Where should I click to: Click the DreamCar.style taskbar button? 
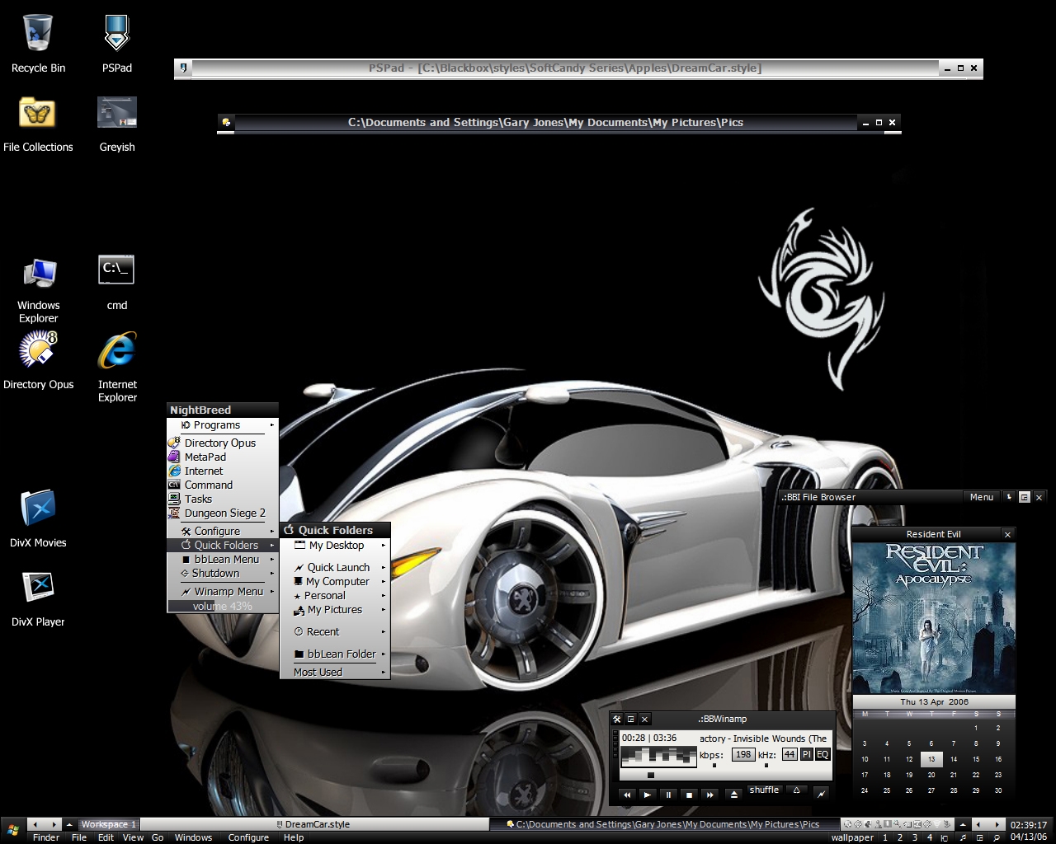(313, 824)
